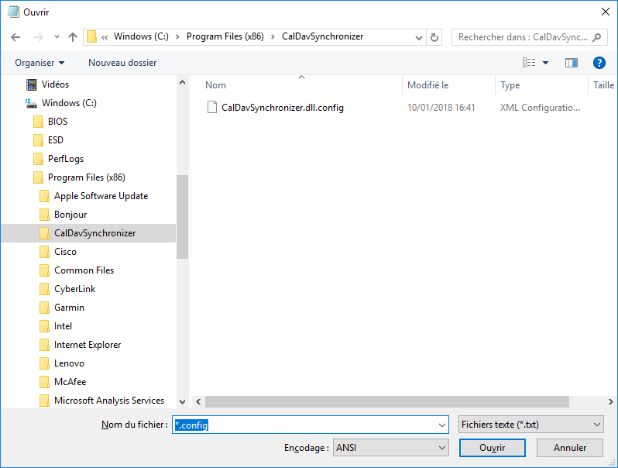The width and height of the screenshot is (618, 468).
Task: Click the Lenovo folder icon
Action: pyautogui.click(x=45, y=363)
